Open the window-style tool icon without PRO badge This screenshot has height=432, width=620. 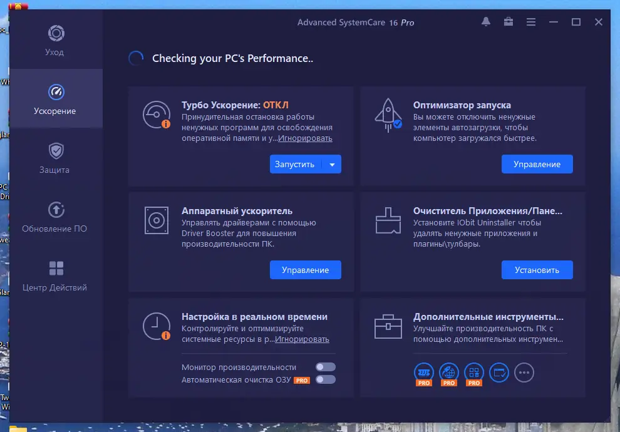[x=499, y=373]
